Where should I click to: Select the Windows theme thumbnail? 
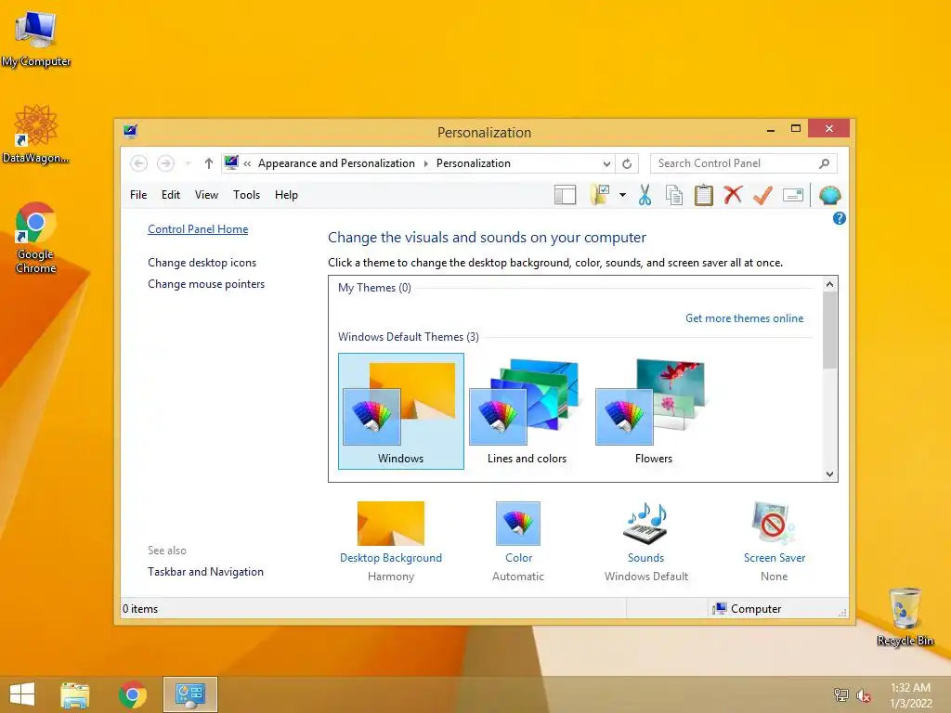coord(401,411)
